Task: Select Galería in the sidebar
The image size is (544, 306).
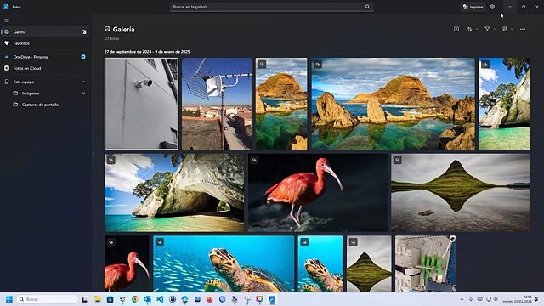Action: point(45,32)
